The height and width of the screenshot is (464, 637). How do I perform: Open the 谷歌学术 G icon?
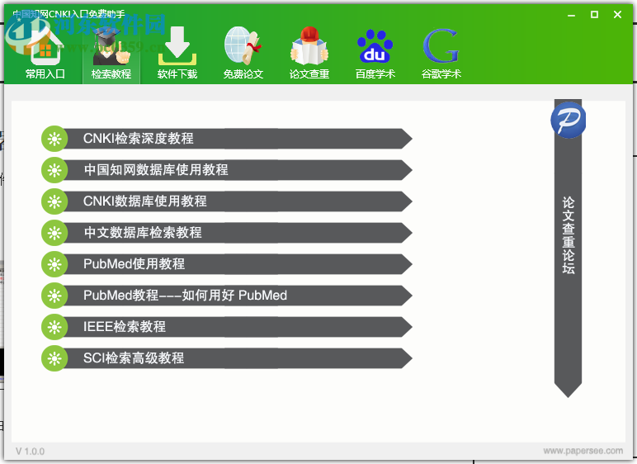coord(441,45)
